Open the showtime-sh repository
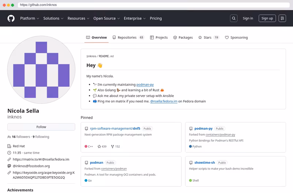Viewport: 293px width, 193px height. point(205,163)
